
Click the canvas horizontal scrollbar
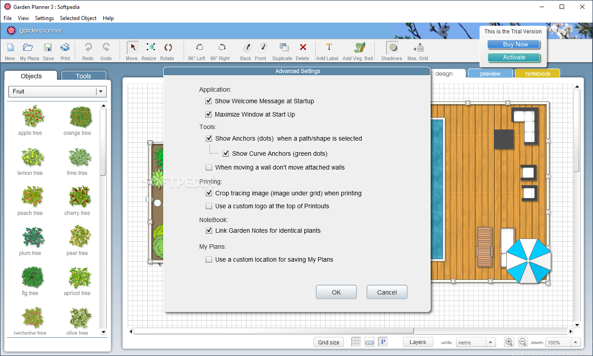point(274,331)
